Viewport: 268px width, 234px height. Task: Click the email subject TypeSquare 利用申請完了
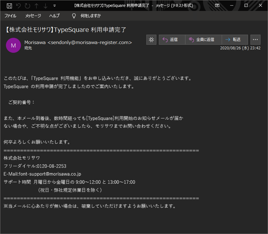coord(65,30)
